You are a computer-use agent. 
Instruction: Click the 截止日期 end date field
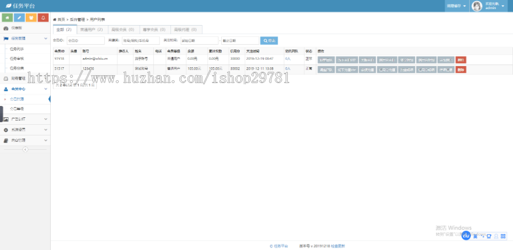(240, 40)
